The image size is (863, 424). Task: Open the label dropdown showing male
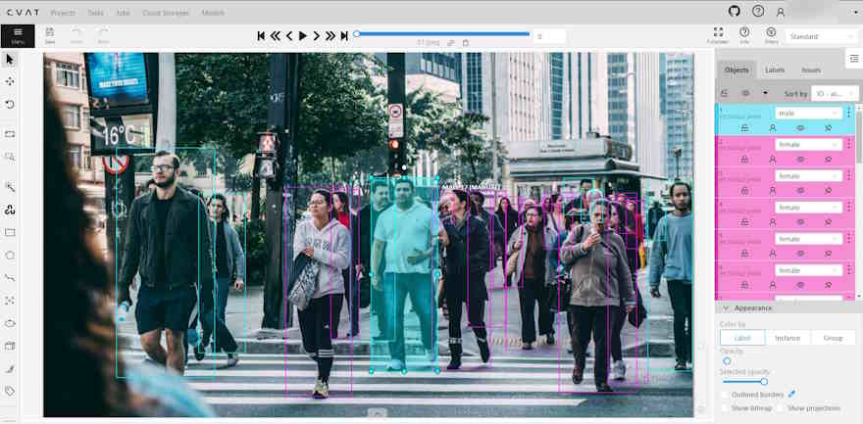808,114
